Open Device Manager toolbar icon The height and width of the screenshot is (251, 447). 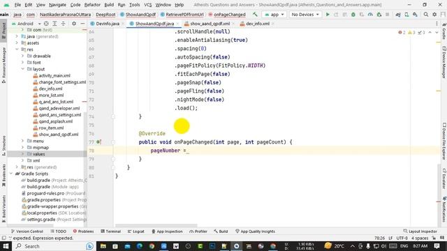point(406,14)
